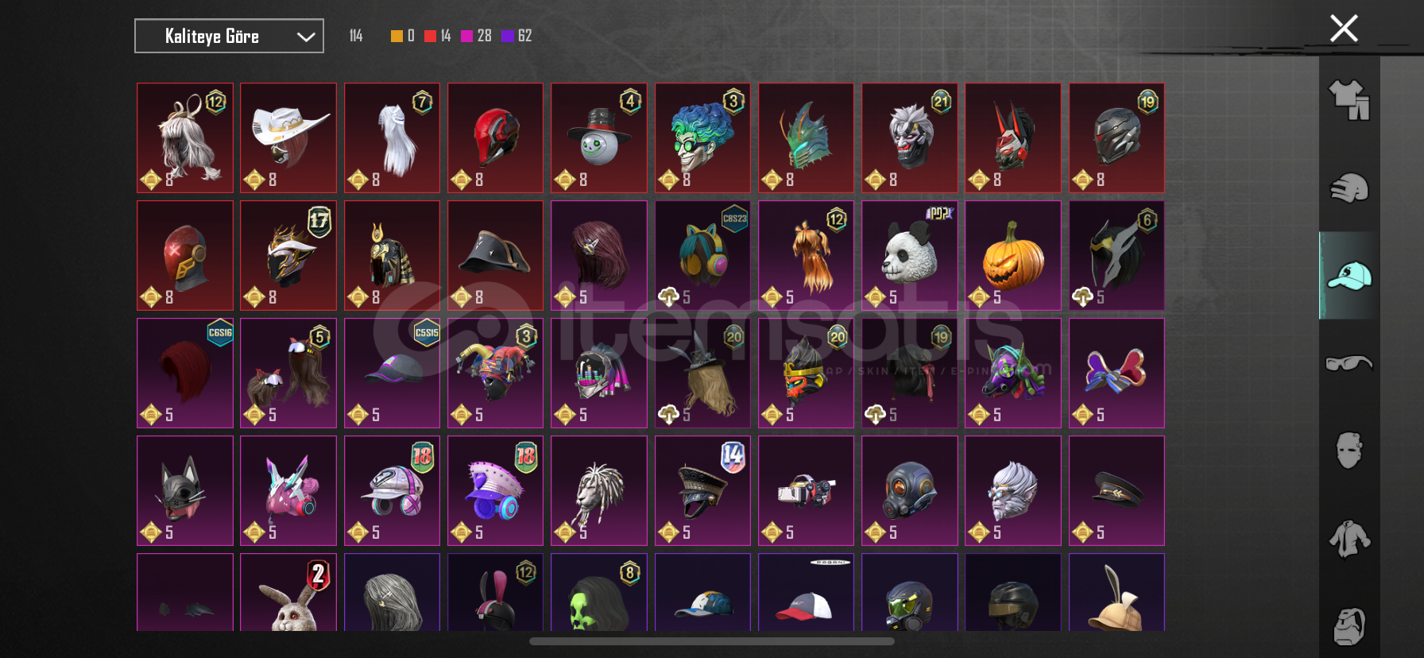Viewport: 1424px width, 658px height.
Task: Close the inventory with the X icon
Action: [1344, 29]
